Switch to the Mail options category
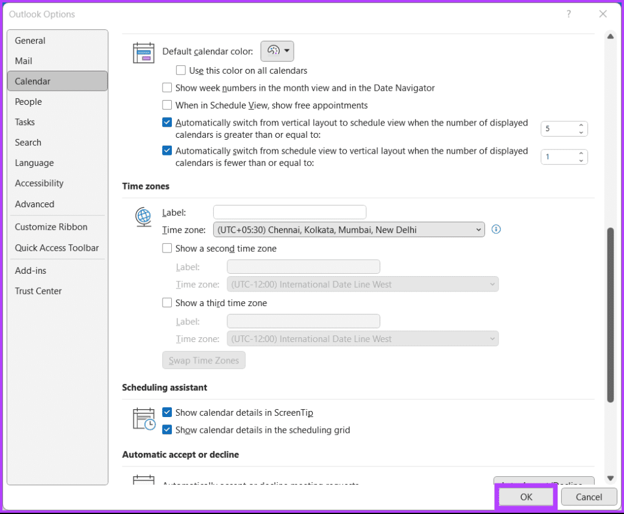This screenshot has width=624, height=514. (57, 61)
